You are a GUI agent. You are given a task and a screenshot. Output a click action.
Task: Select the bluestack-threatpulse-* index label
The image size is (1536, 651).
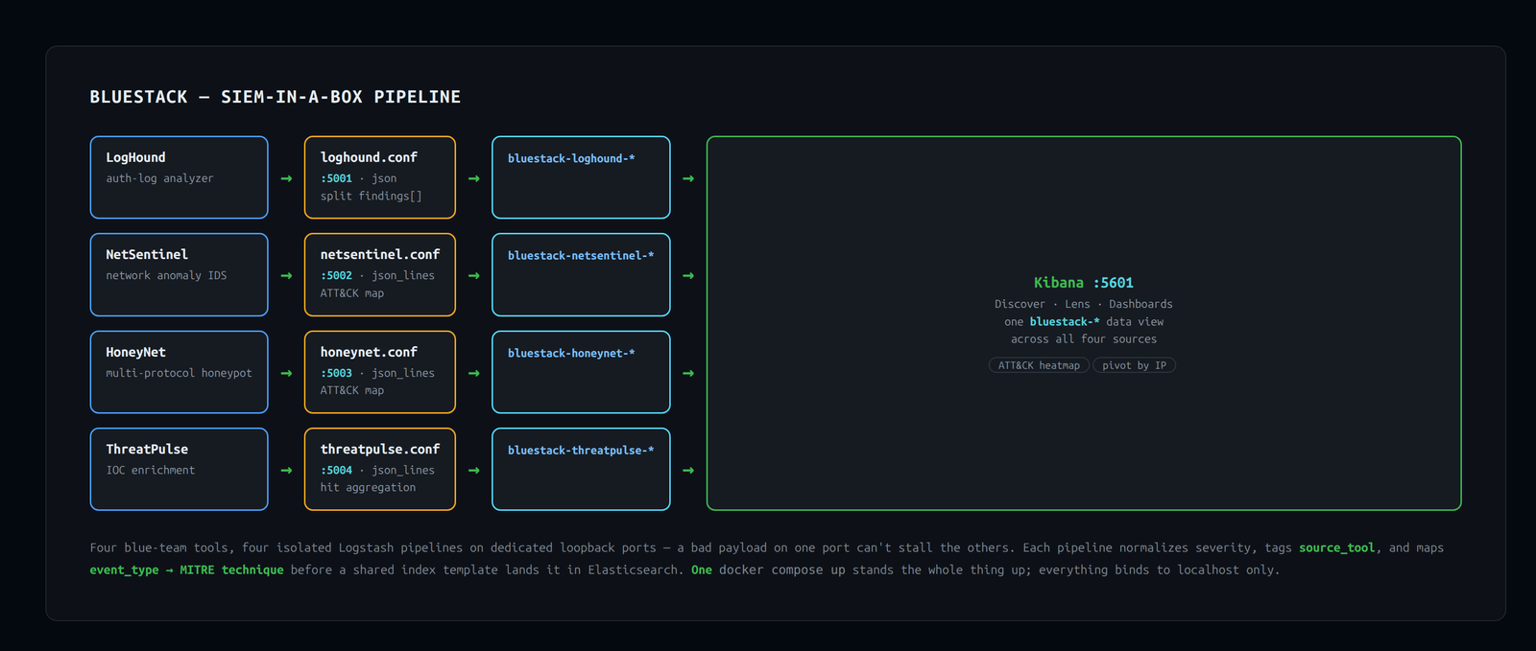[581, 450]
